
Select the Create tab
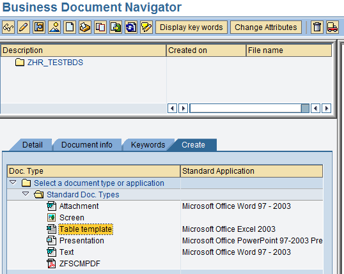[x=193, y=145]
